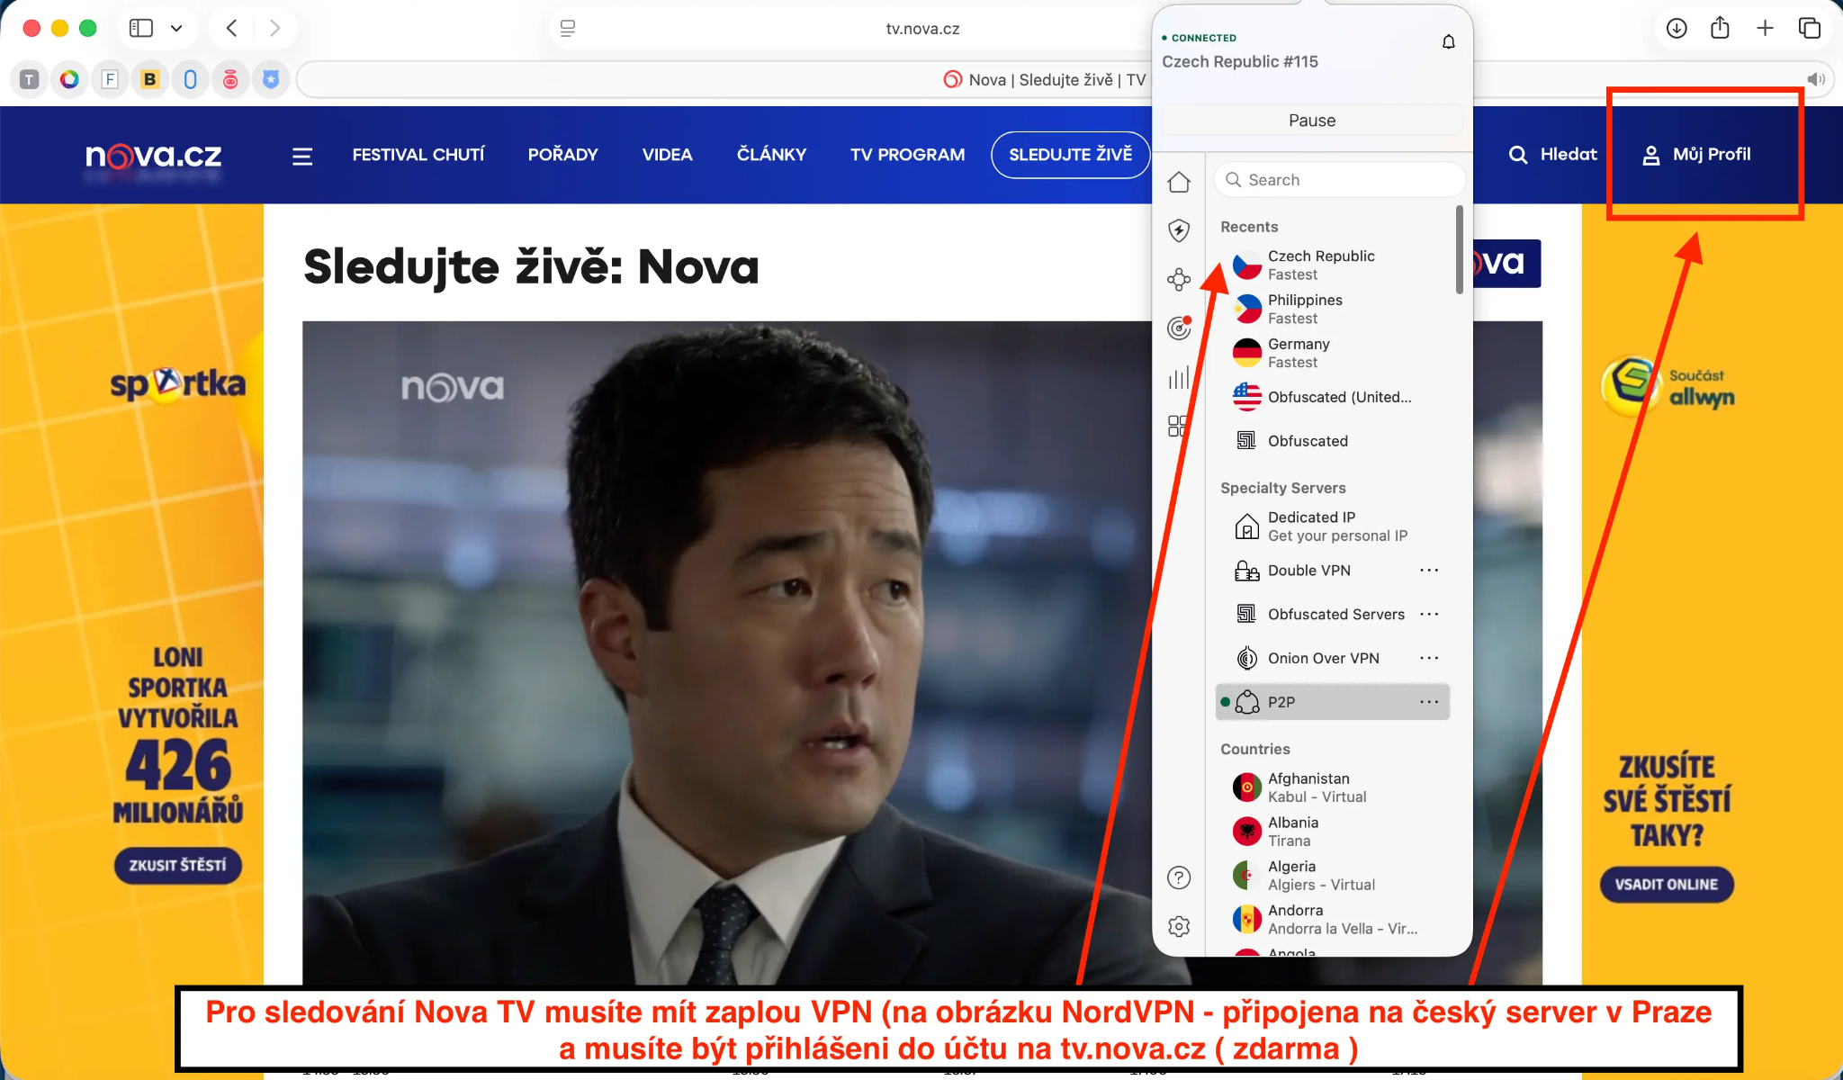Screen dimensions: 1843x1080
Task: Mute the page audio with speaker icon
Action: pos(1816,79)
